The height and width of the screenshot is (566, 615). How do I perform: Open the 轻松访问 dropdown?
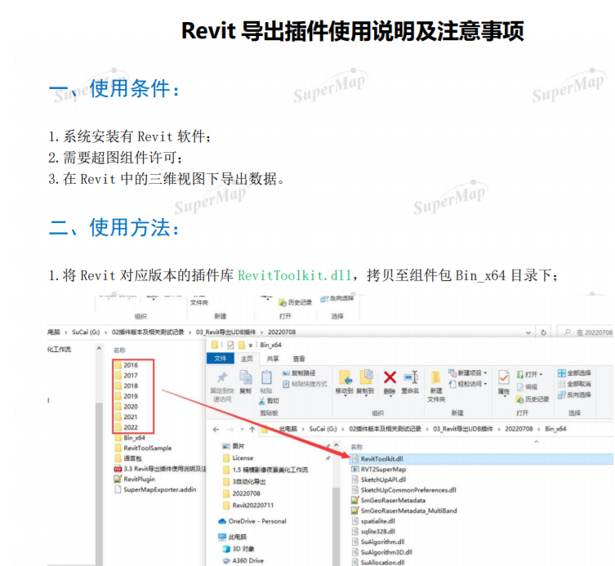click(x=468, y=384)
